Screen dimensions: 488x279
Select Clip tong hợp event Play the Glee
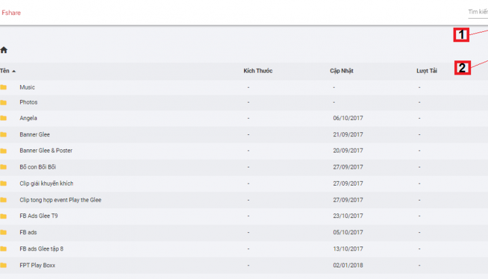click(61, 200)
